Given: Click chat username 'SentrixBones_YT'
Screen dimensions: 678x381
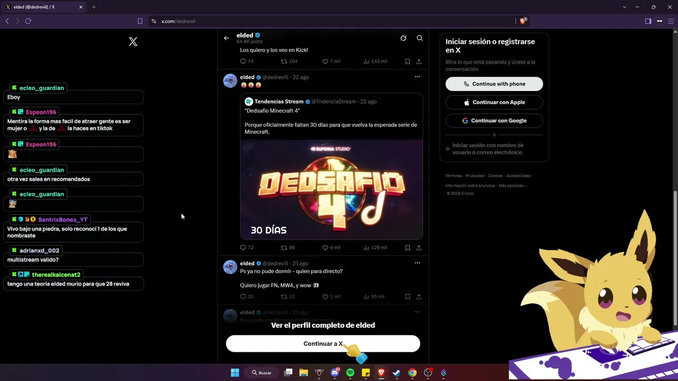Looking at the screenshot, I should coord(63,220).
